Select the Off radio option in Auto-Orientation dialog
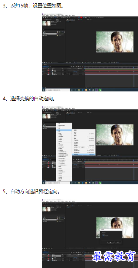The image size is (138, 268). [x=103, y=234]
